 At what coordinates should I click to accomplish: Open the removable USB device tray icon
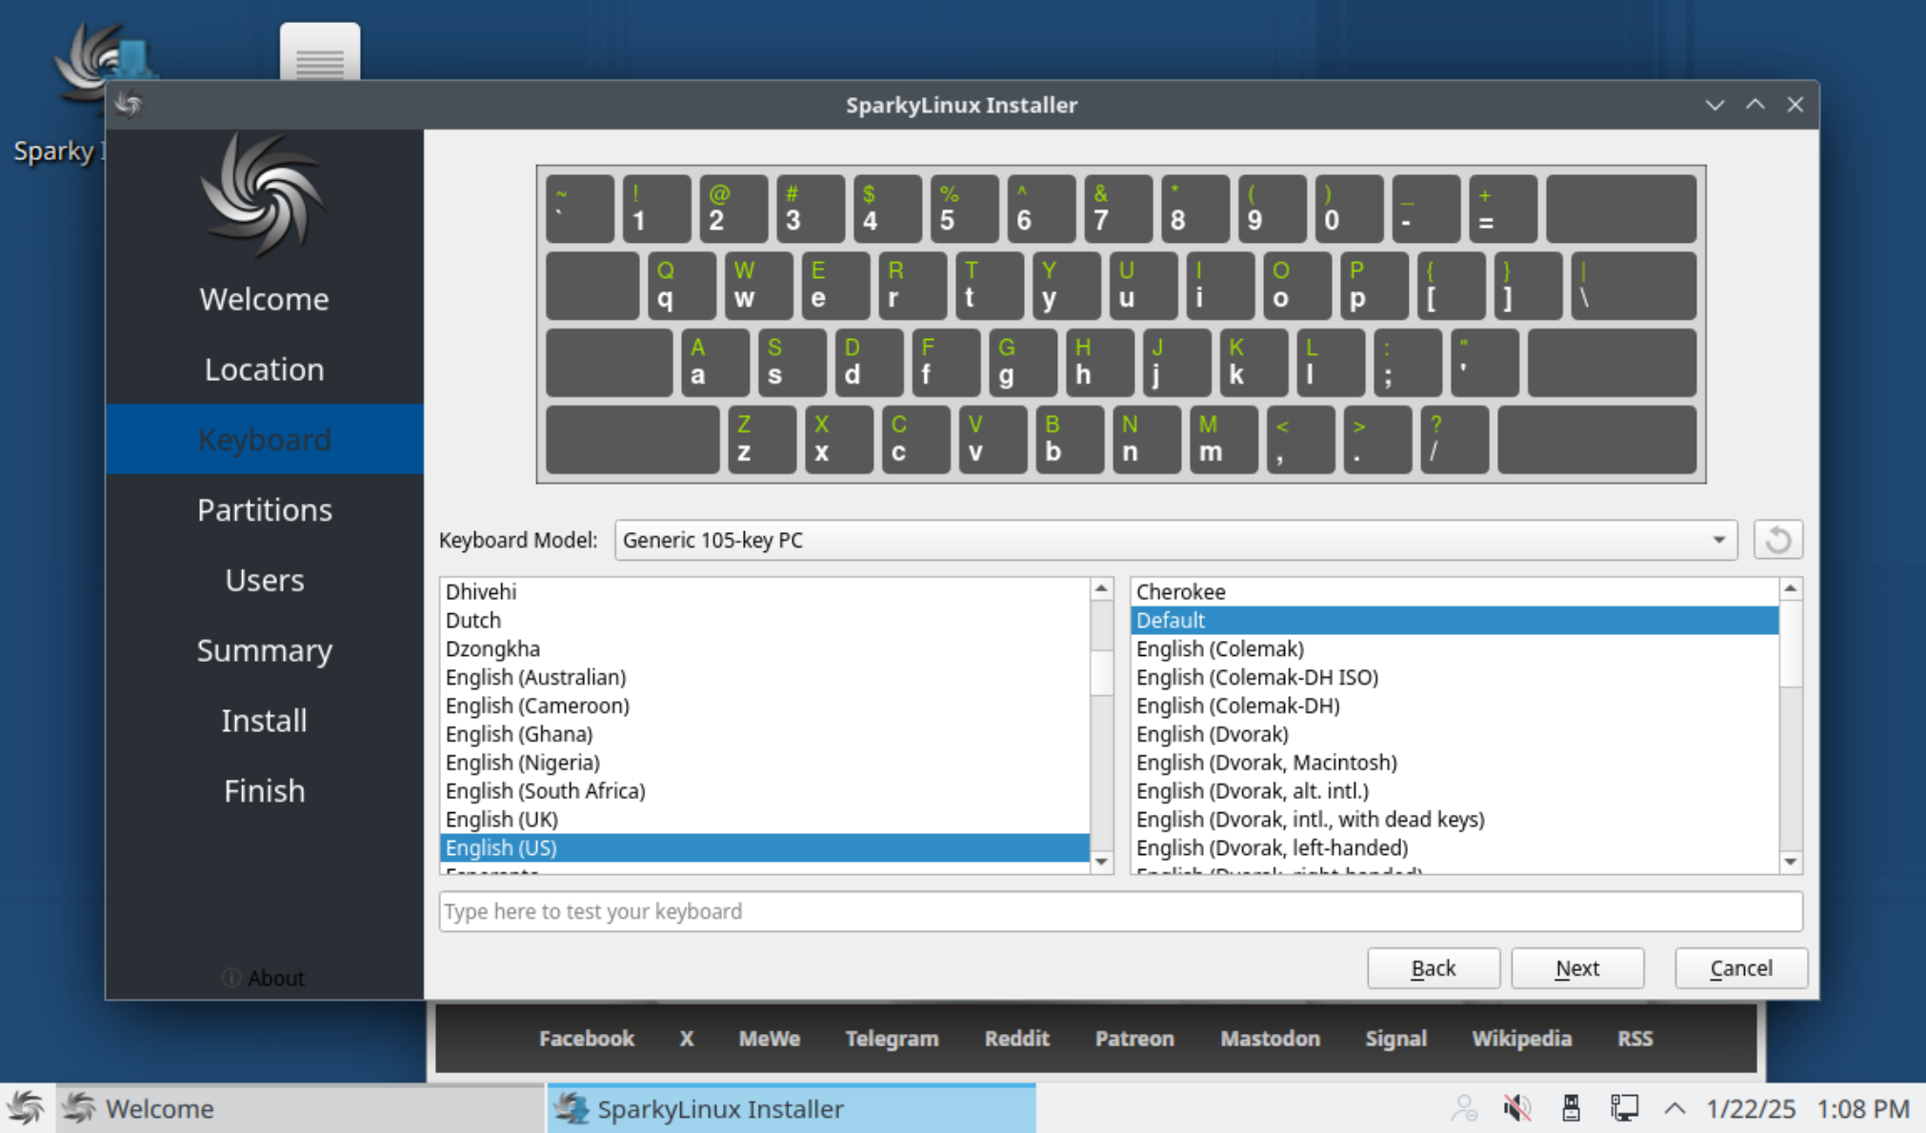click(1570, 1107)
